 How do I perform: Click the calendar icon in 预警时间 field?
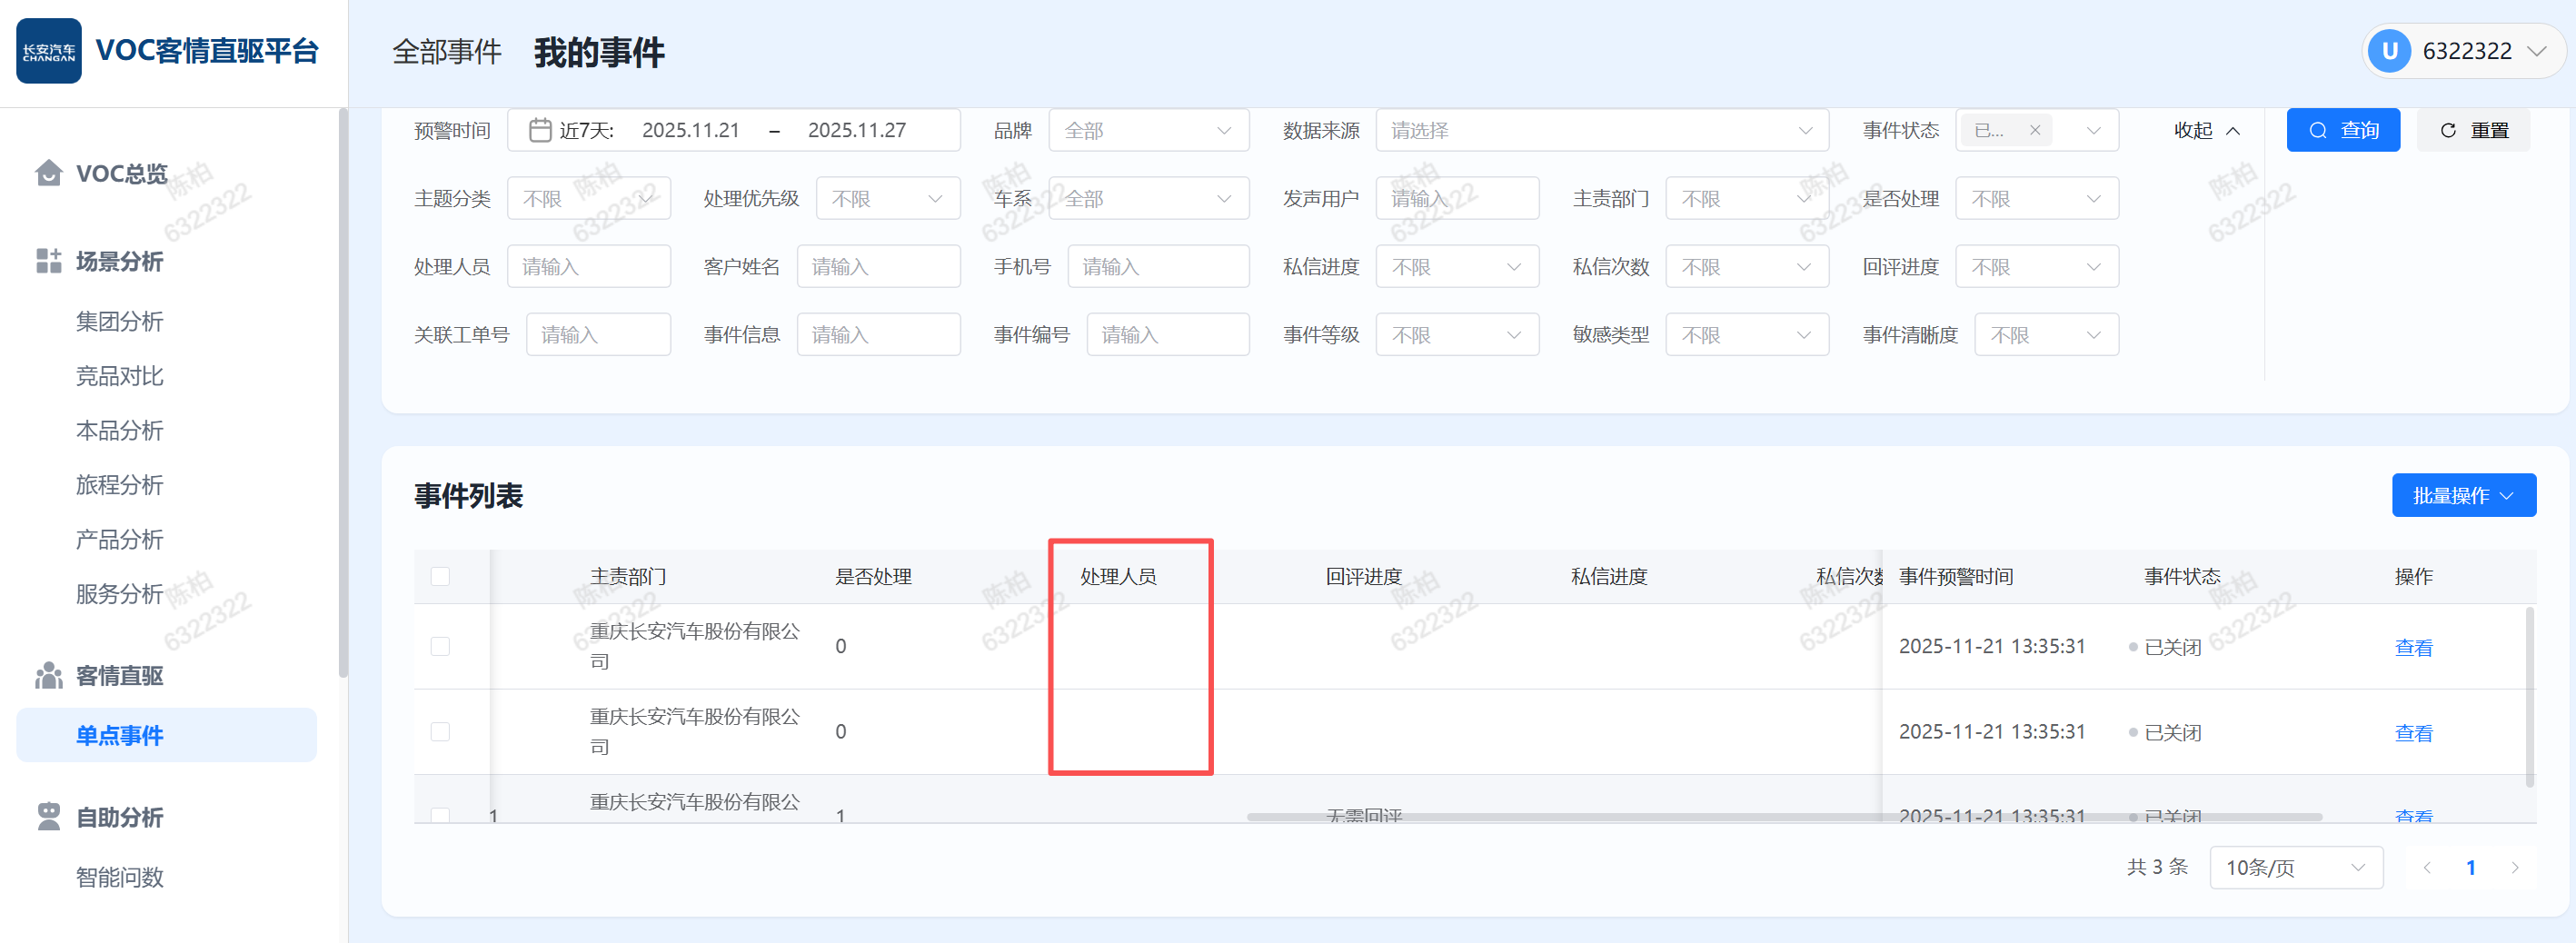(539, 131)
